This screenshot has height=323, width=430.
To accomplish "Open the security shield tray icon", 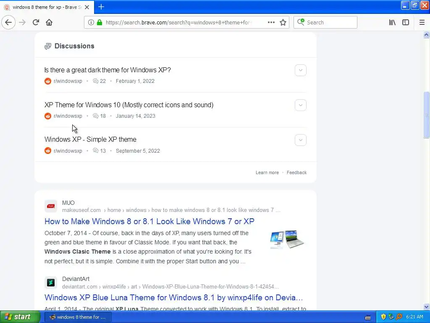I will coord(383,317).
